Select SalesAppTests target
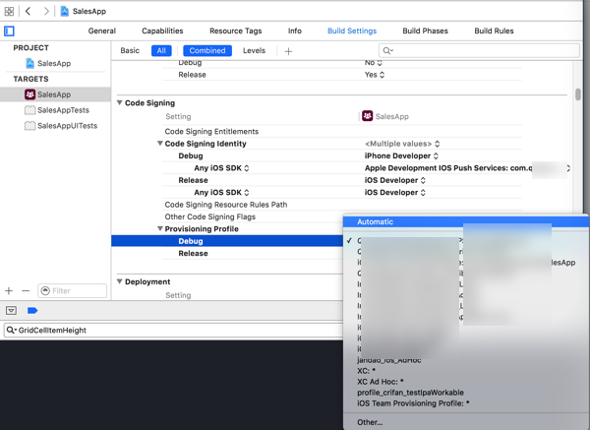Screen dimensions: 590x430 (x=57, y=110)
